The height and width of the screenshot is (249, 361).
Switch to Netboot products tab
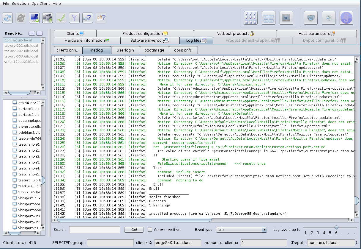235,33
